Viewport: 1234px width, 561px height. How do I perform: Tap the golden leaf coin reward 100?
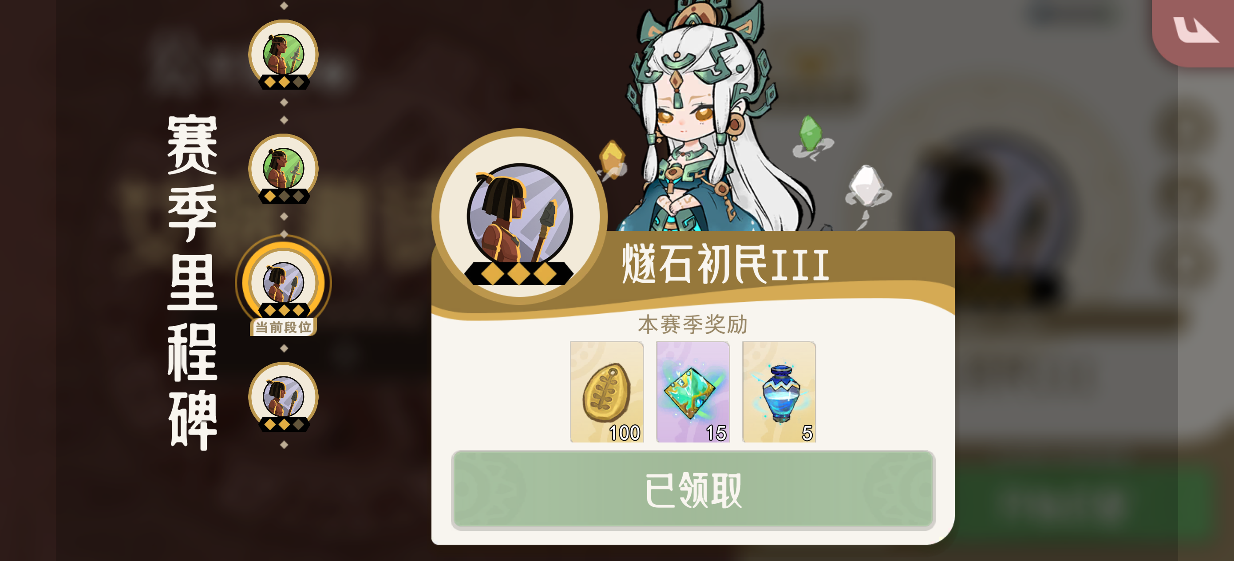pos(606,391)
